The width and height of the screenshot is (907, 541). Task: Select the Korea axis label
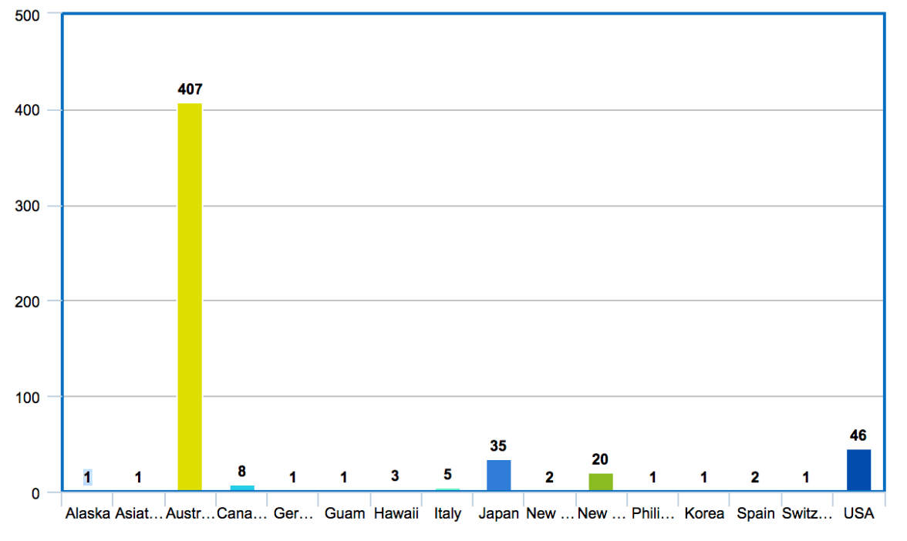[704, 514]
